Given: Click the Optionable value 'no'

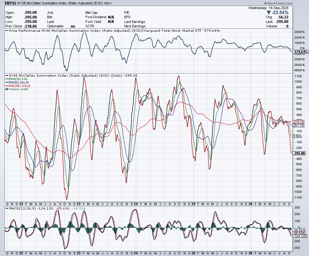Looking at the screenshot, I should pyautogui.click(x=73, y=26).
